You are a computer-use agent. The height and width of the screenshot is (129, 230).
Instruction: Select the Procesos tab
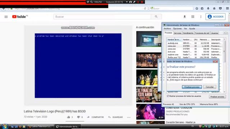(168, 33)
